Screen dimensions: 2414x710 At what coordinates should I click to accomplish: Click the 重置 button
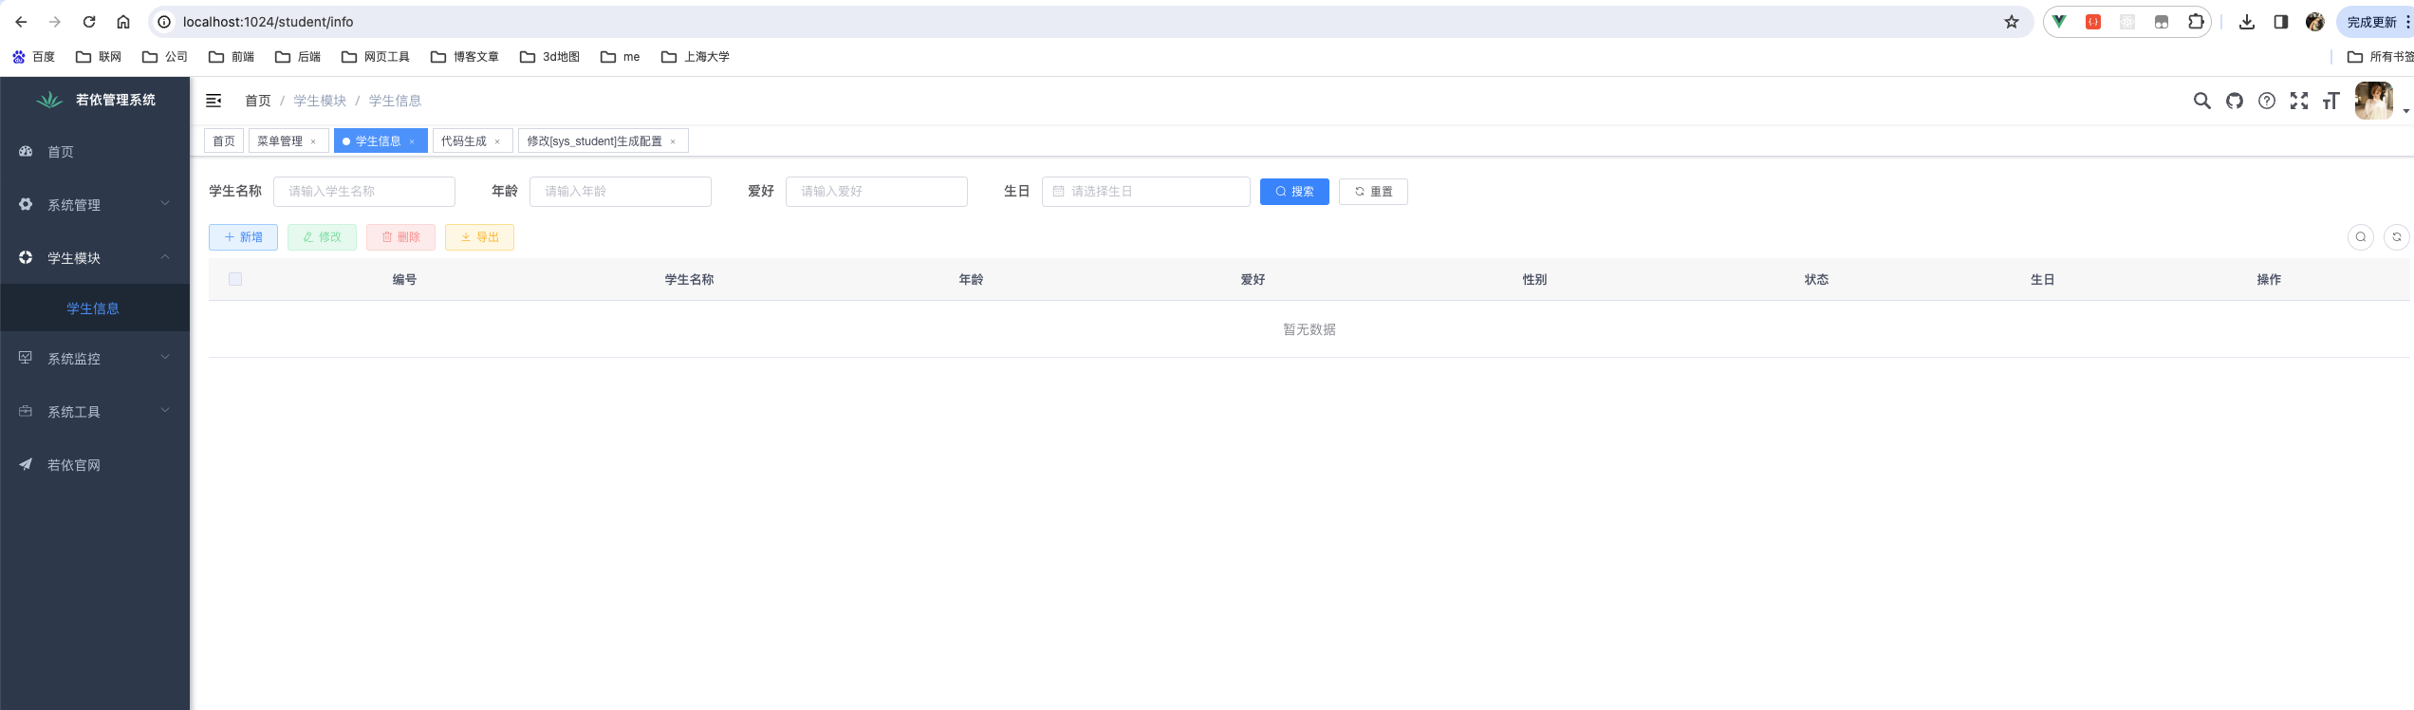click(x=1373, y=192)
